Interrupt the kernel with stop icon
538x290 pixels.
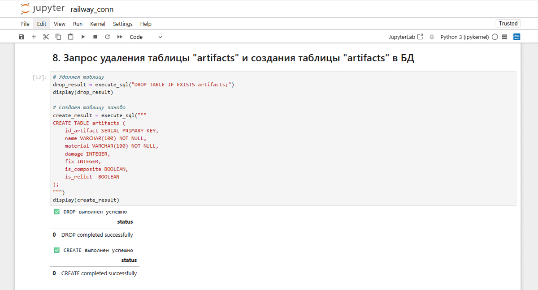[95, 37]
